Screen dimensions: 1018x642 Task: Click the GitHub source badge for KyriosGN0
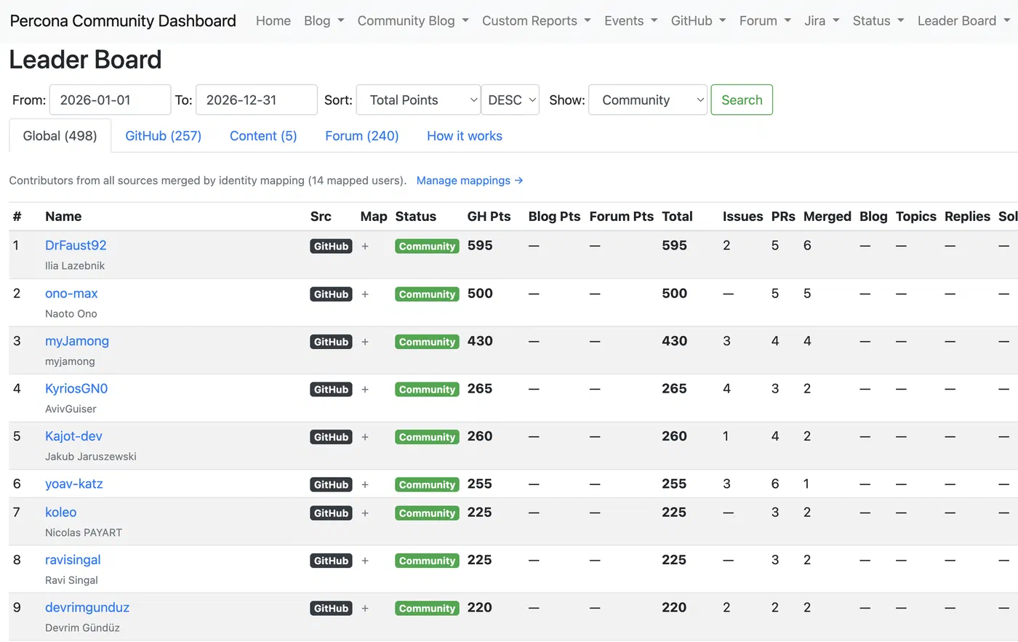[331, 390]
